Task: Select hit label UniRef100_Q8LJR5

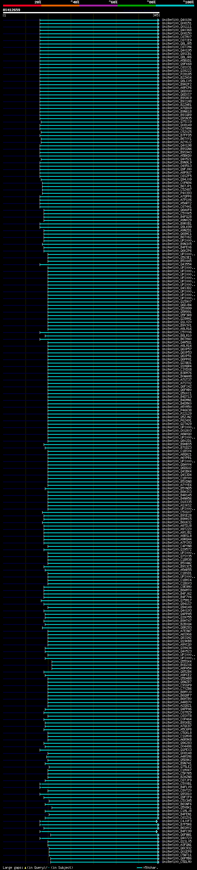Action: click(176, 44)
